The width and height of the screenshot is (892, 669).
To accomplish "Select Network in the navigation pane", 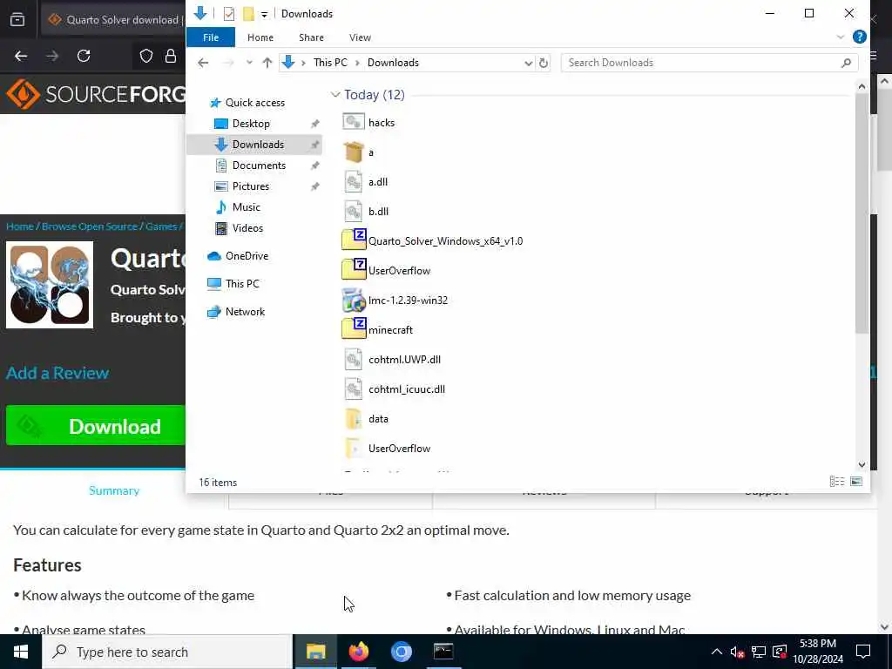I will coord(237,312).
